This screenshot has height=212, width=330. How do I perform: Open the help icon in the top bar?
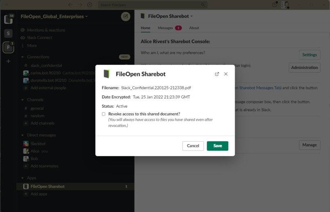pos(275,4)
